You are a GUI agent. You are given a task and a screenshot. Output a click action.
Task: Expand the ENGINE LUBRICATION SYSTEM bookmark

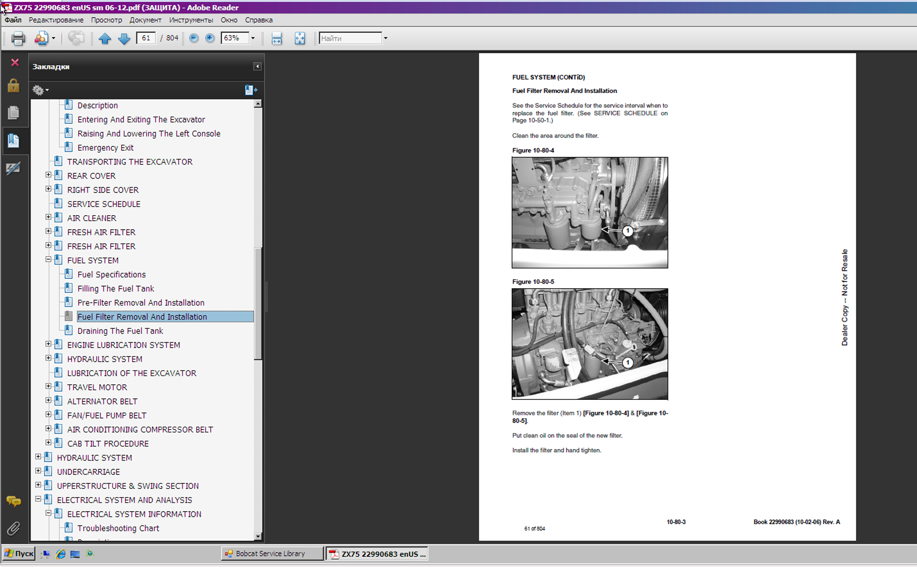point(49,344)
